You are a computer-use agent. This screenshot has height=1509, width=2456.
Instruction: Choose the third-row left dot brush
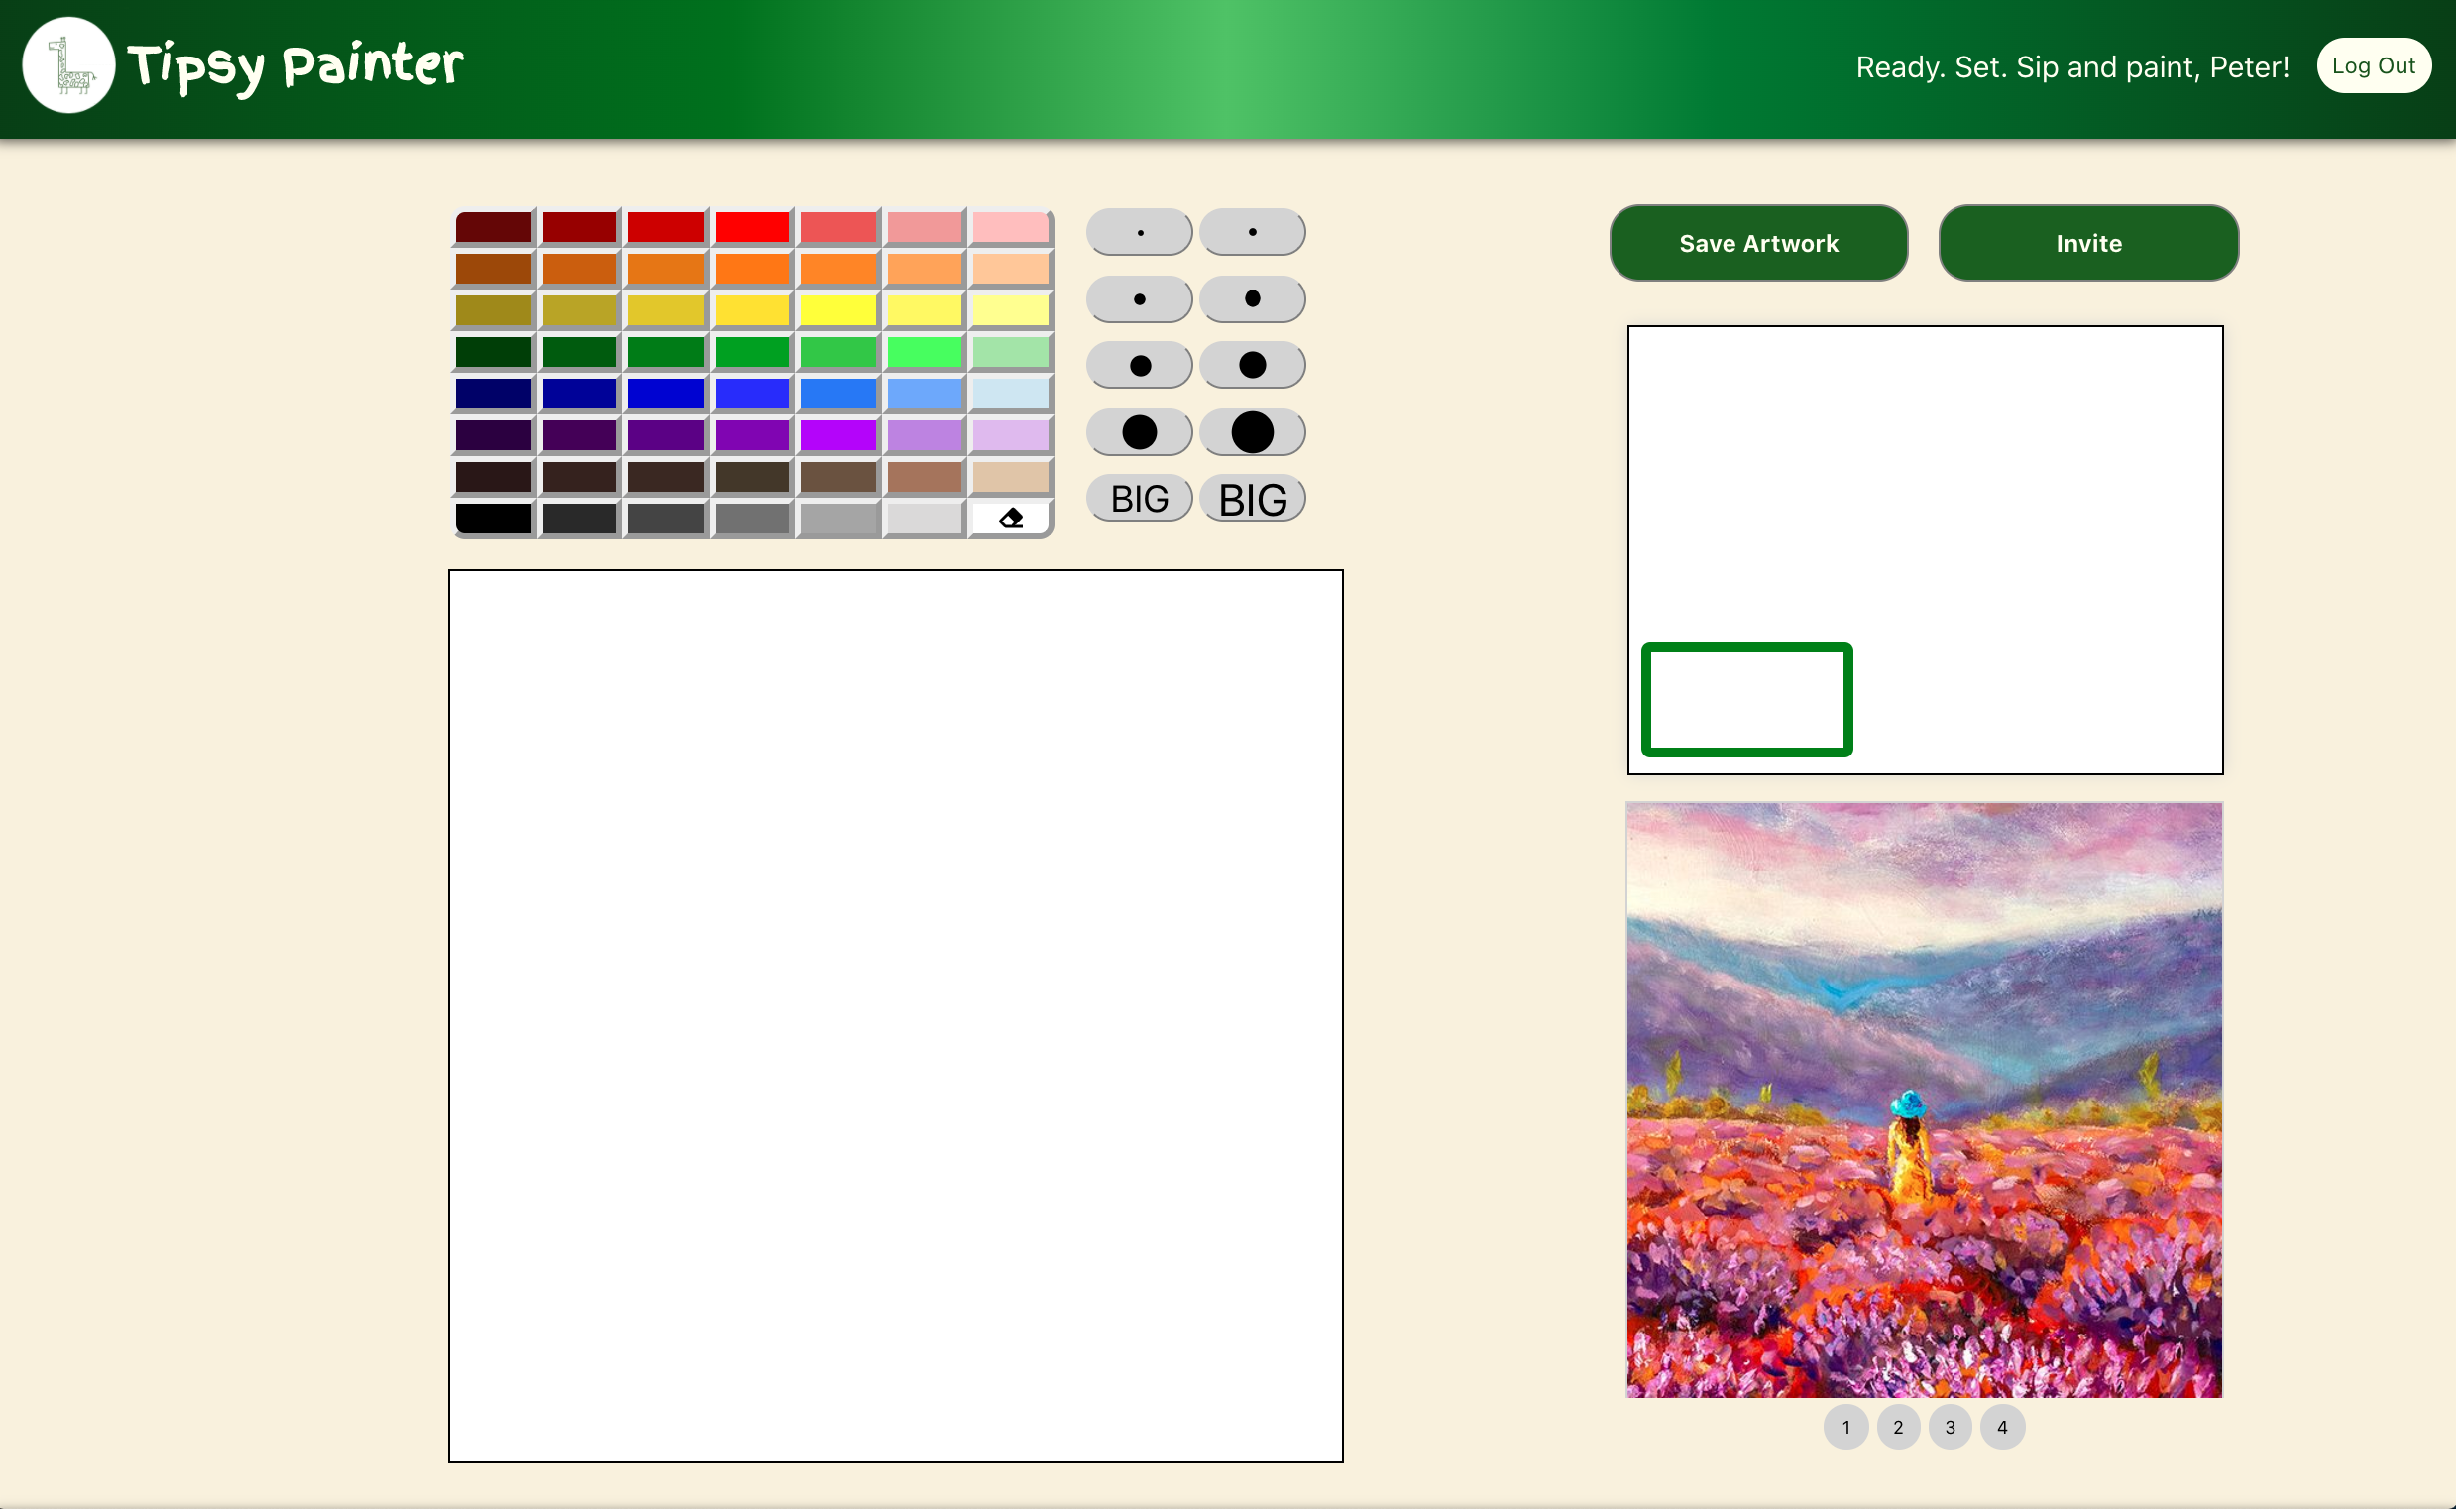coord(1139,365)
